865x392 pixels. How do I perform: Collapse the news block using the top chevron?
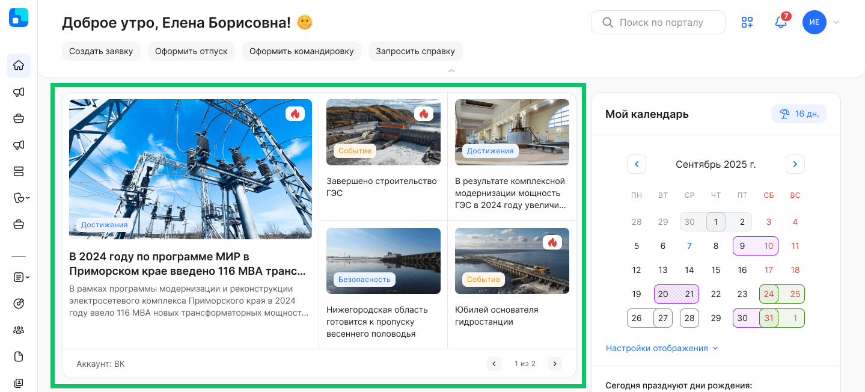451,71
